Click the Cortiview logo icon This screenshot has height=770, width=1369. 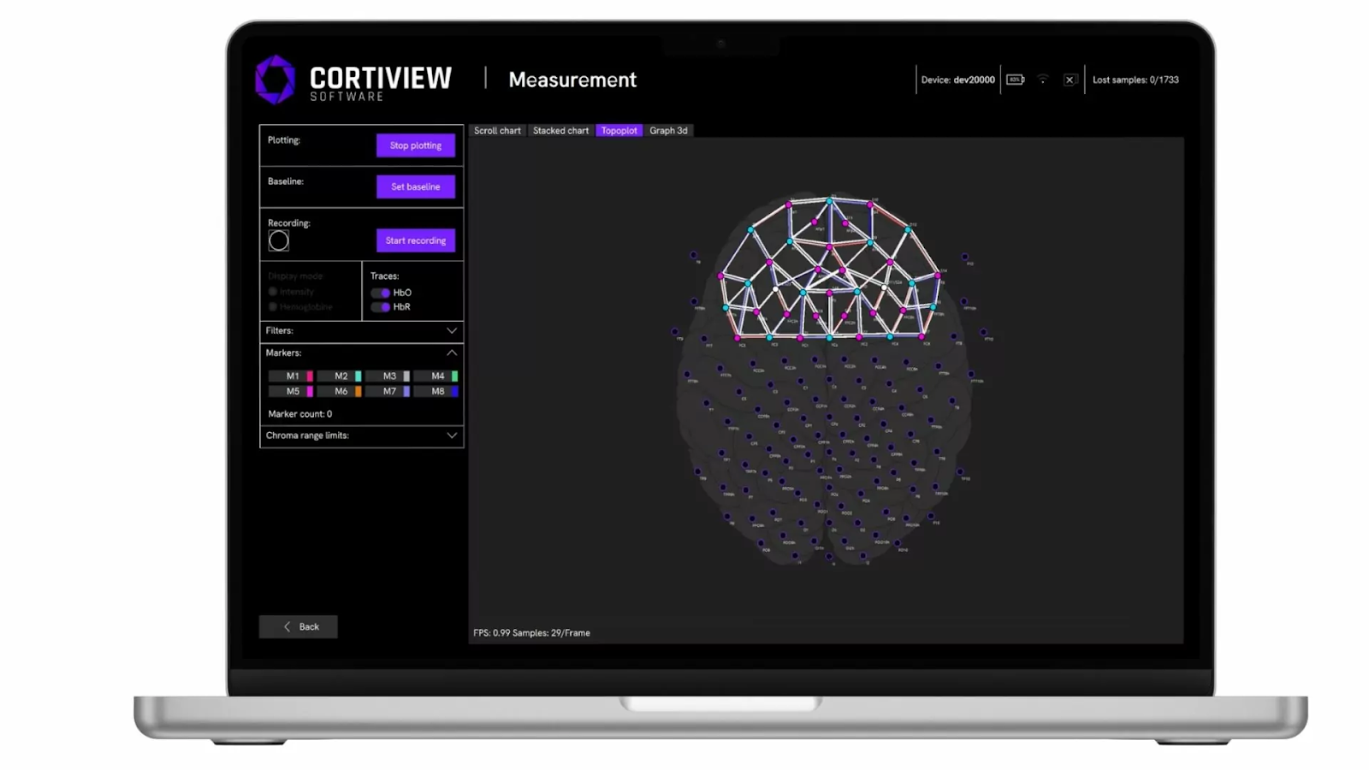pos(275,79)
